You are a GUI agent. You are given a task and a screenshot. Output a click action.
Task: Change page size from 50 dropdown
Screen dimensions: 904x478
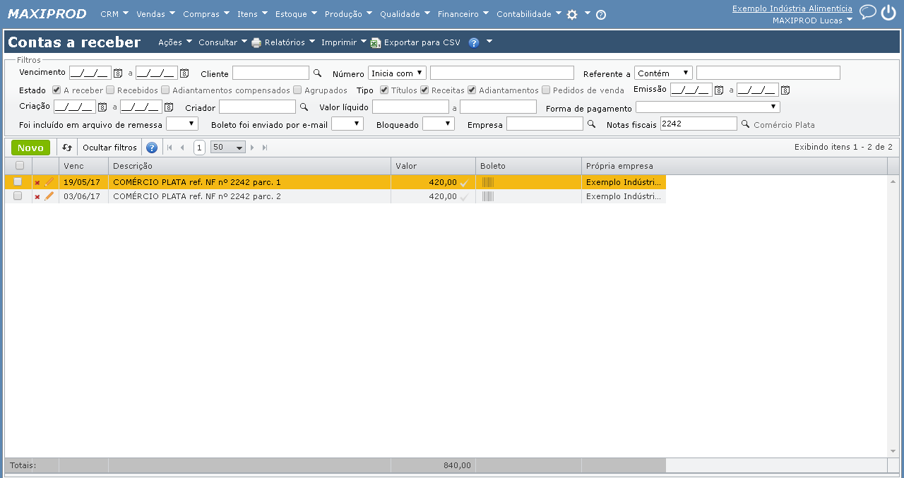228,148
